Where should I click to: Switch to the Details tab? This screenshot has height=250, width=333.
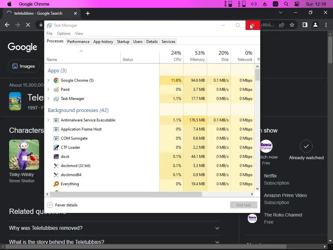[152, 42]
